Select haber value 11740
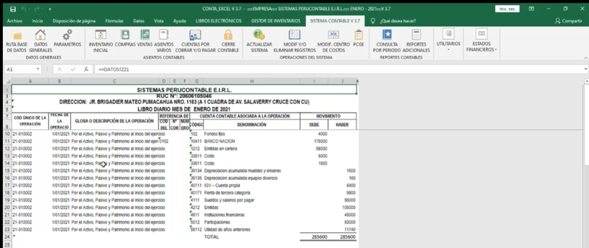This screenshot has width=589, height=248. pos(342,229)
